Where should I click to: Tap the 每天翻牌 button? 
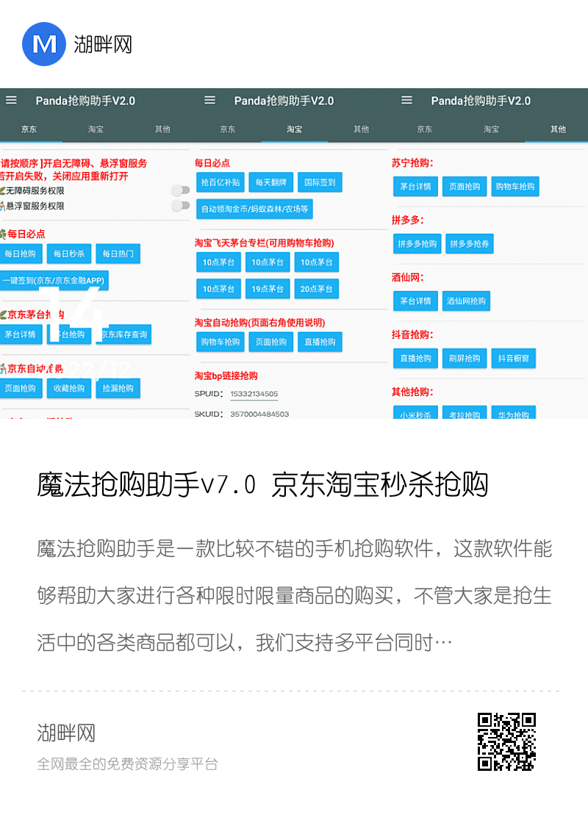coord(271,182)
